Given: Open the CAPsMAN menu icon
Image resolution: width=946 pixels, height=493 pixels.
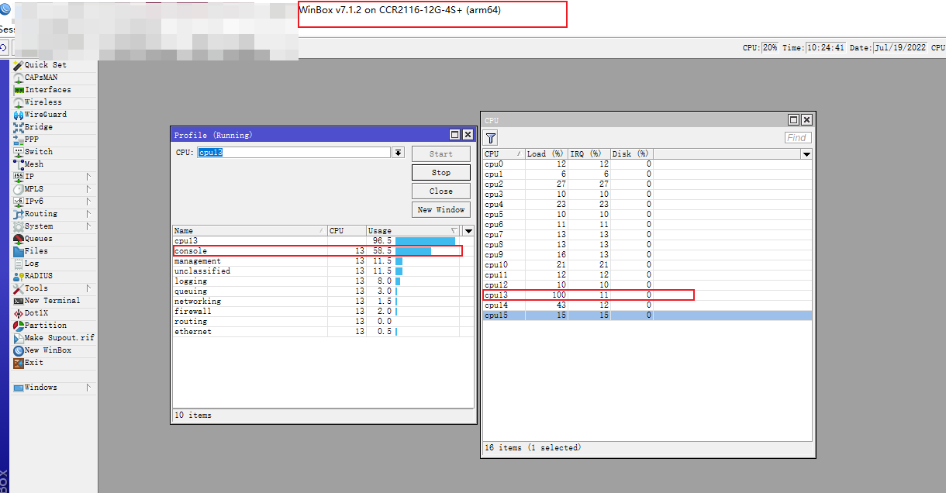Looking at the screenshot, I should (x=19, y=78).
